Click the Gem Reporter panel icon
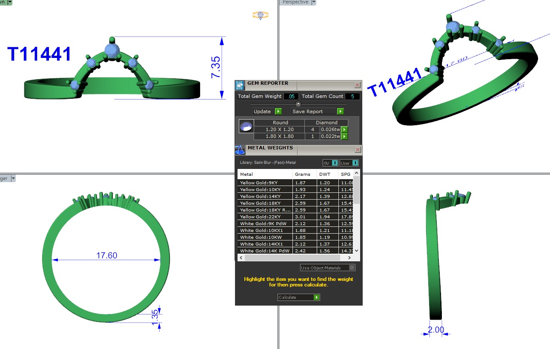 [240, 85]
